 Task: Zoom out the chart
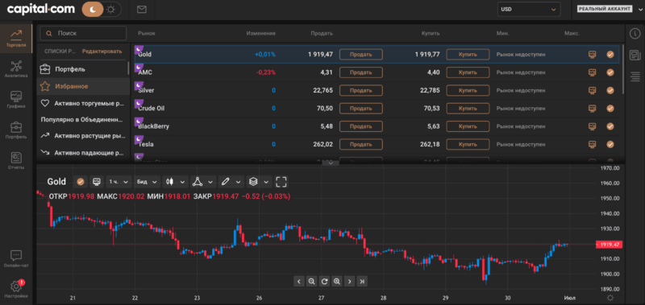point(311,281)
